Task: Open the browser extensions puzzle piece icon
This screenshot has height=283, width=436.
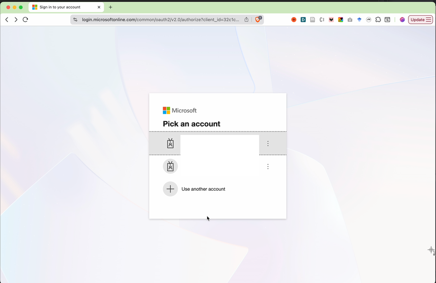Action: (x=378, y=19)
